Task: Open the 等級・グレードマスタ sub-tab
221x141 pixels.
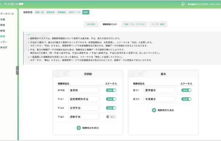Action: tap(134, 24)
